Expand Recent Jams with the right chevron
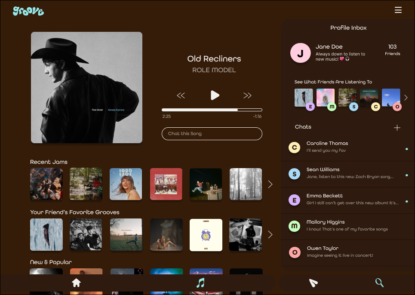The height and width of the screenshot is (295, 415). tap(270, 184)
